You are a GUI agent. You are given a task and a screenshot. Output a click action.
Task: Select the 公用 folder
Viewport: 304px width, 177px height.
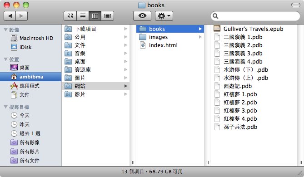(95, 37)
